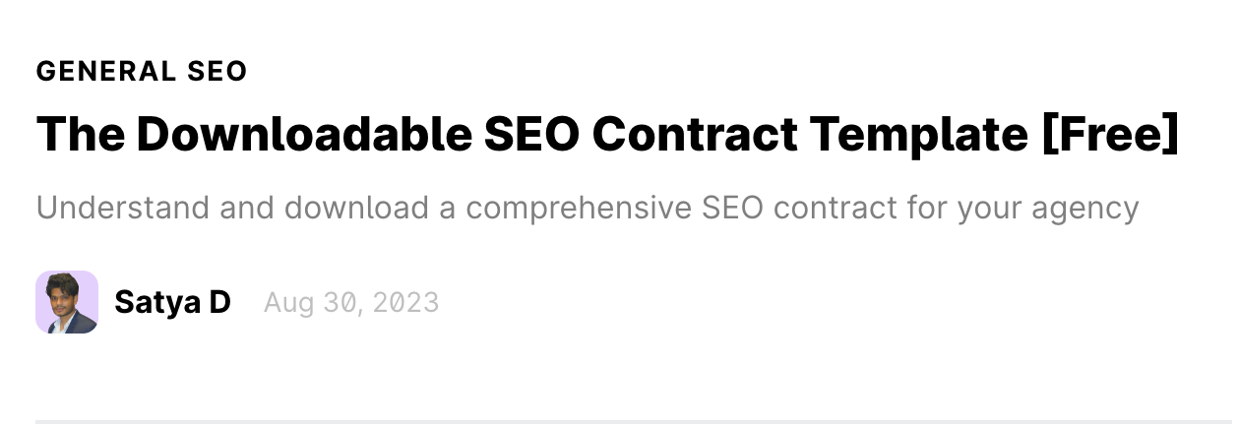1238x425 pixels.
Task: Open the GENERAL SEO category link
Action: pyautogui.click(x=142, y=72)
